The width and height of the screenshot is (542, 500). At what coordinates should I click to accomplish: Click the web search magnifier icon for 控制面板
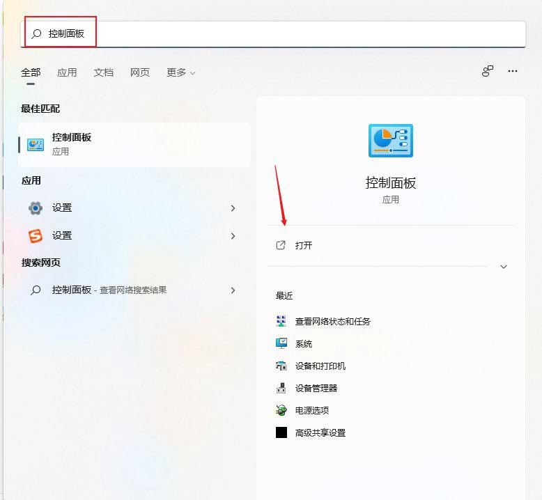pyautogui.click(x=36, y=290)
